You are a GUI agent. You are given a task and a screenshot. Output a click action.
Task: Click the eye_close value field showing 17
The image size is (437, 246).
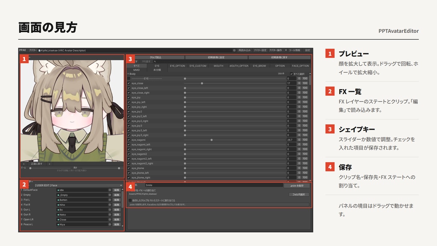click(291, 83)
